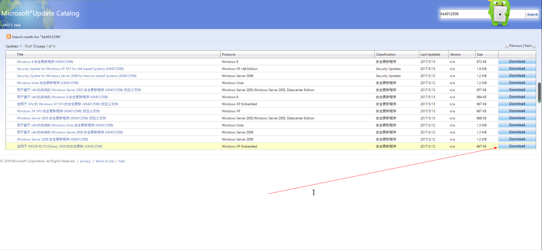Open the help link in footer
The height and width of the screenshot is (250, 542).
pos(122,161)
